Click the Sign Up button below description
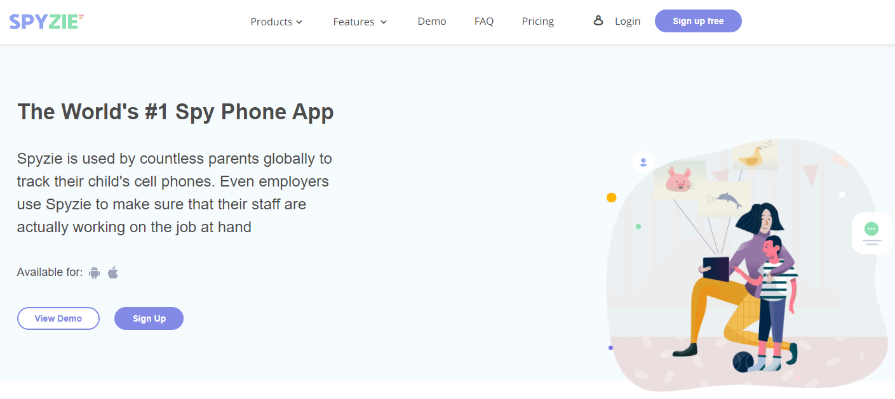 (149, 318)
